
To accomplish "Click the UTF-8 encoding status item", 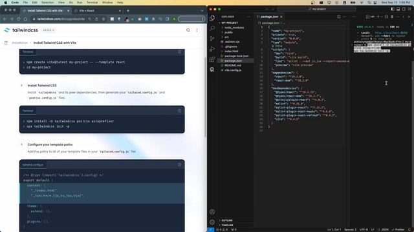I will (x=364, y=229).
